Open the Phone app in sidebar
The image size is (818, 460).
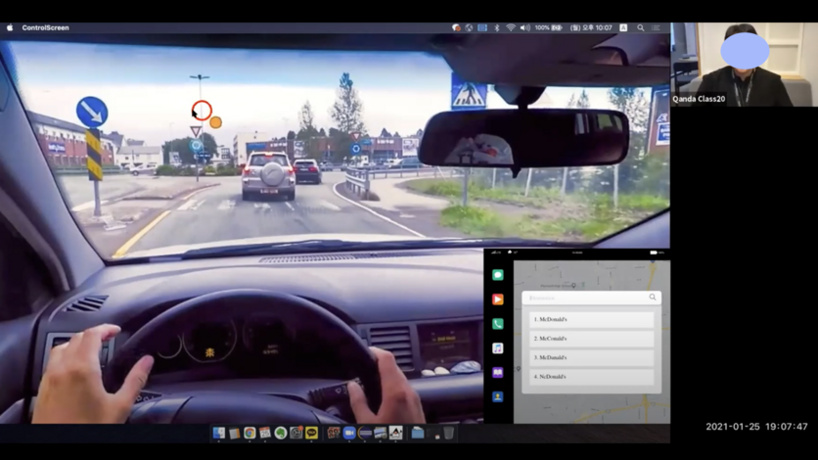[x=497, y=324]
